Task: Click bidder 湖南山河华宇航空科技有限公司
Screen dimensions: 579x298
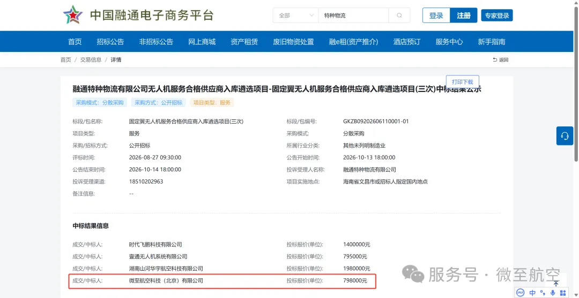Action: pos(166,269)
